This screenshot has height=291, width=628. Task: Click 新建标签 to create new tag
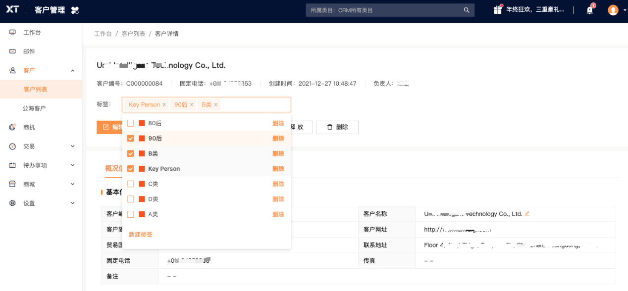140,234
